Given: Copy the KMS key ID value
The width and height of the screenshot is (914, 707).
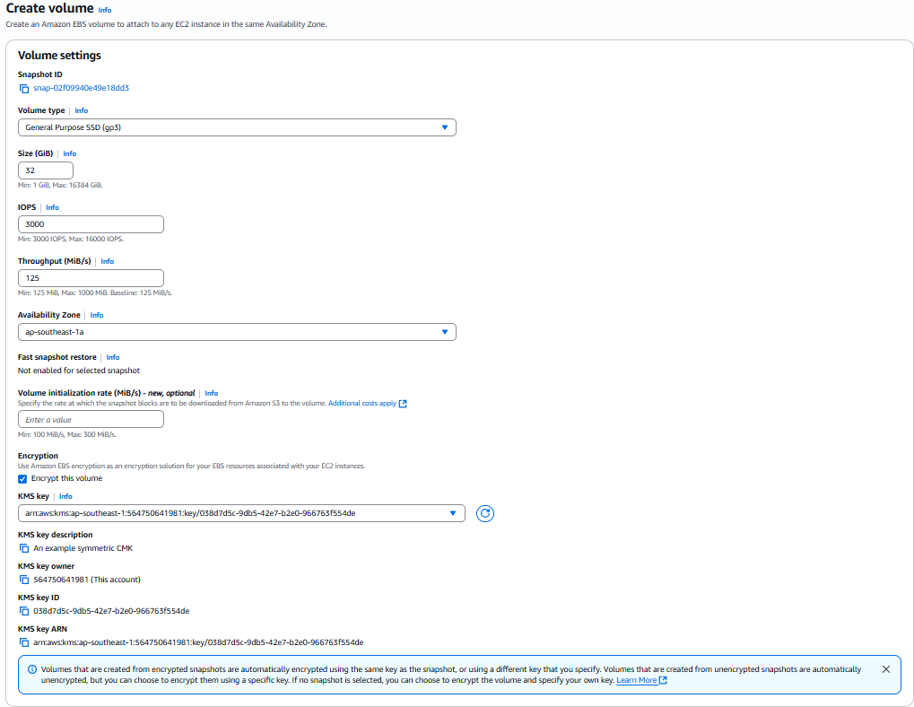Looking at the screenshot, I should pyautogui.click(x=24, y=611).
